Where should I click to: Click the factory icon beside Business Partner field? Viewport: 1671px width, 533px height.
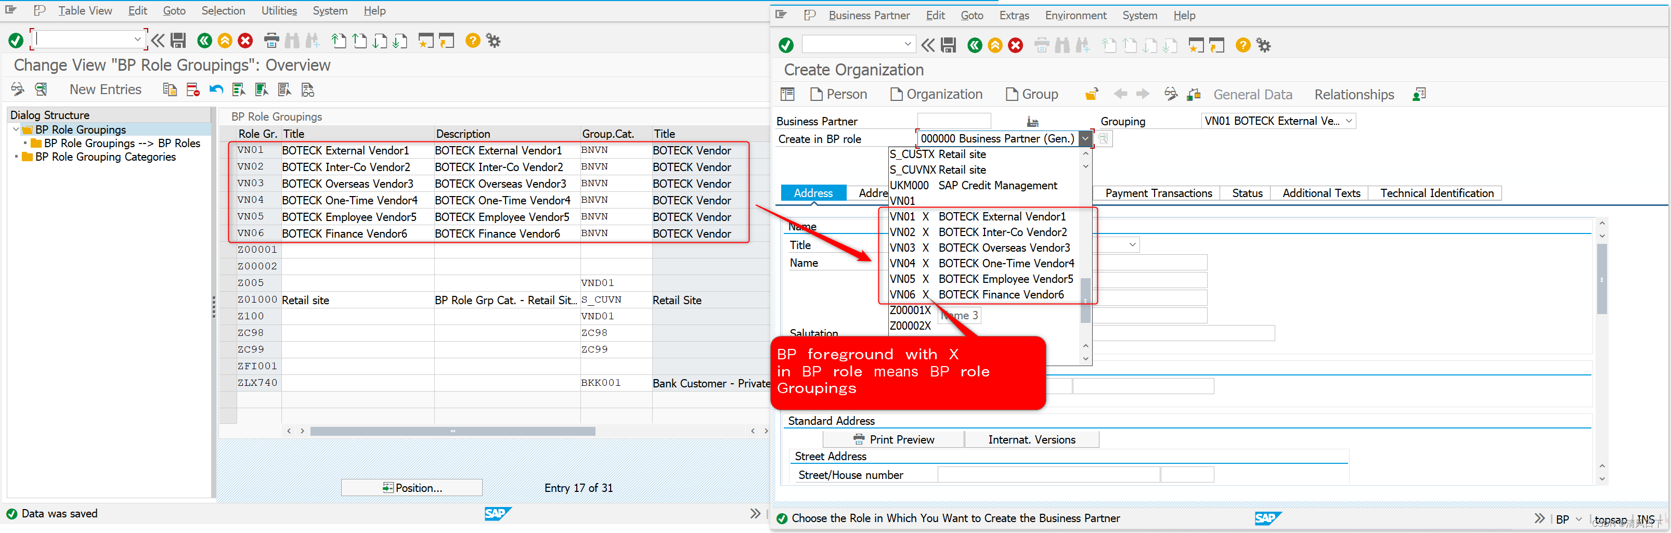[1033, 121]
